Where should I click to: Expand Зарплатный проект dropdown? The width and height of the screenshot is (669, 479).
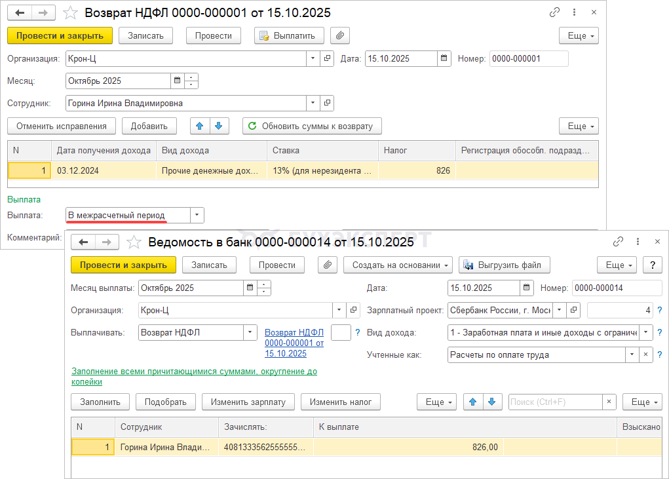pyautogui.click(x=560, y=310)
